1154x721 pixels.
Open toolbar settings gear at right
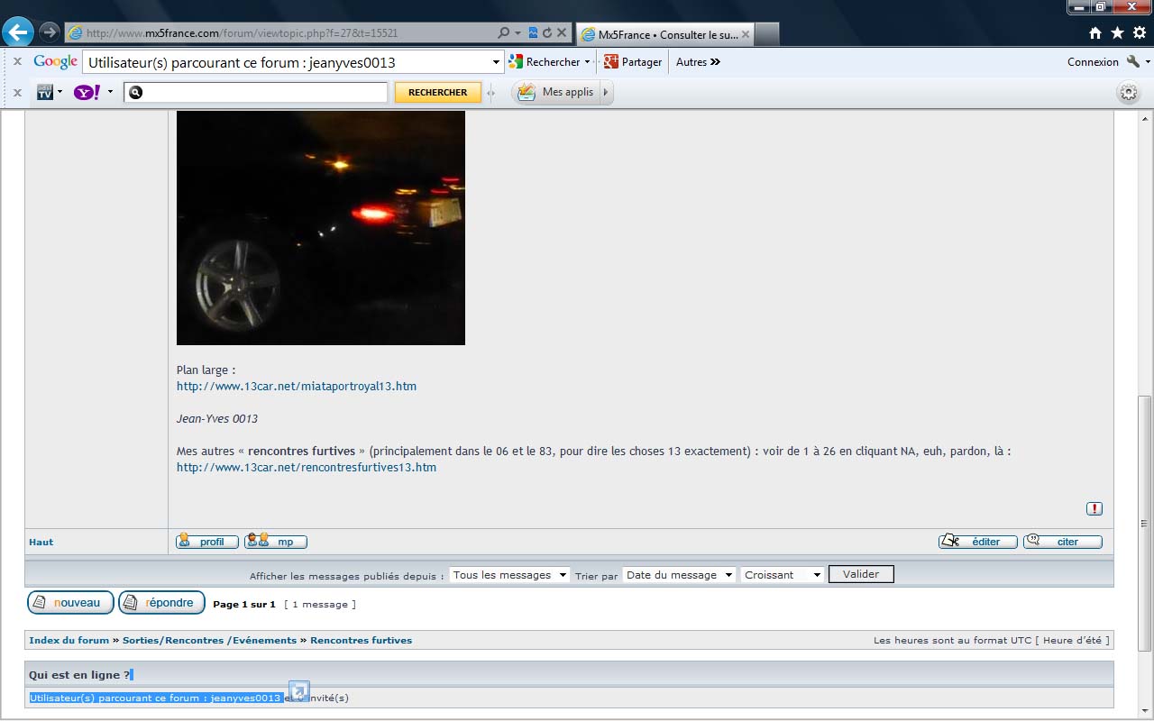pyautogui.click(x=1128, y=92)
